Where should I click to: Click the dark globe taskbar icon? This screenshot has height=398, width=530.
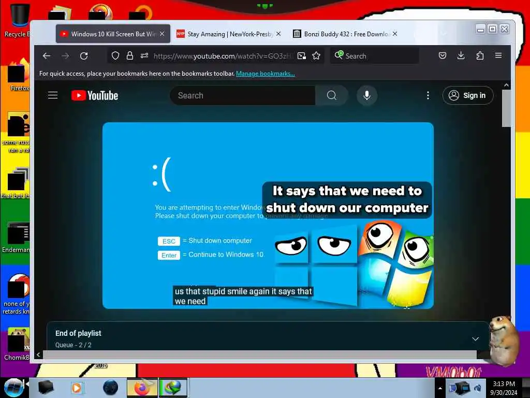click(111, 388)
